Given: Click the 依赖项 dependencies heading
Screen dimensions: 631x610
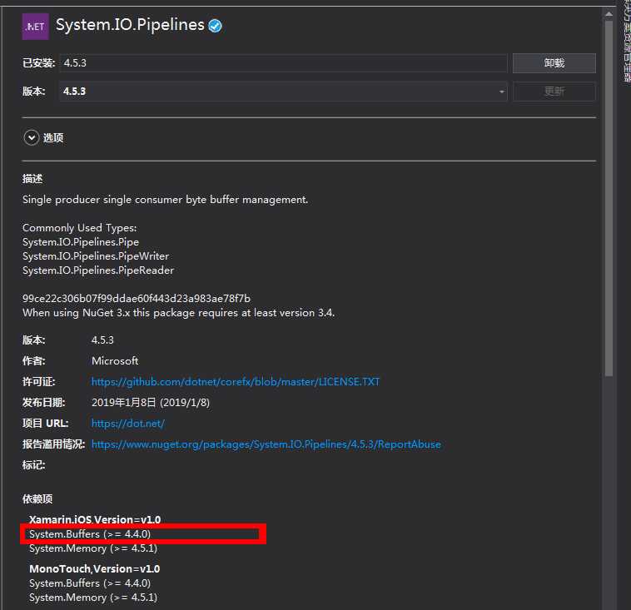Looking at the screenshot, I should tap(37, 499).
